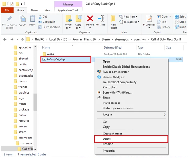
Task: Click common in the address bar path
Action: (x=140, y=39)
